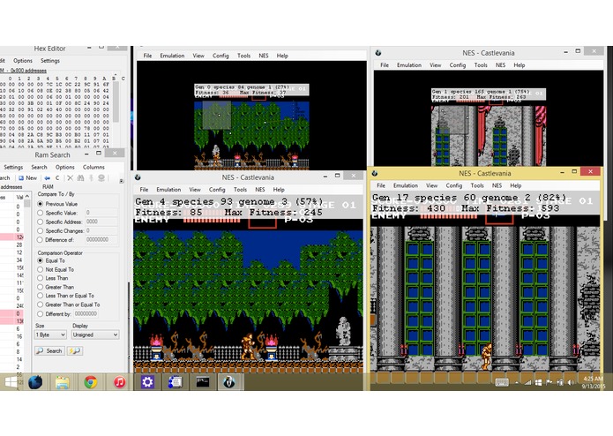Open View menu in Gen 1 Castlevania window
This screenshot has height=436, width=613.
[x=435, y=65]
